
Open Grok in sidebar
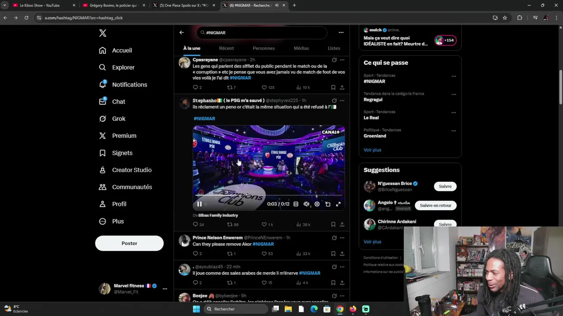(x=113, y=119)
